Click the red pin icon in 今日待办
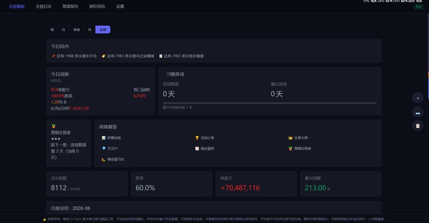Viewport: 429px width, 223px height. tap(53, 56)
